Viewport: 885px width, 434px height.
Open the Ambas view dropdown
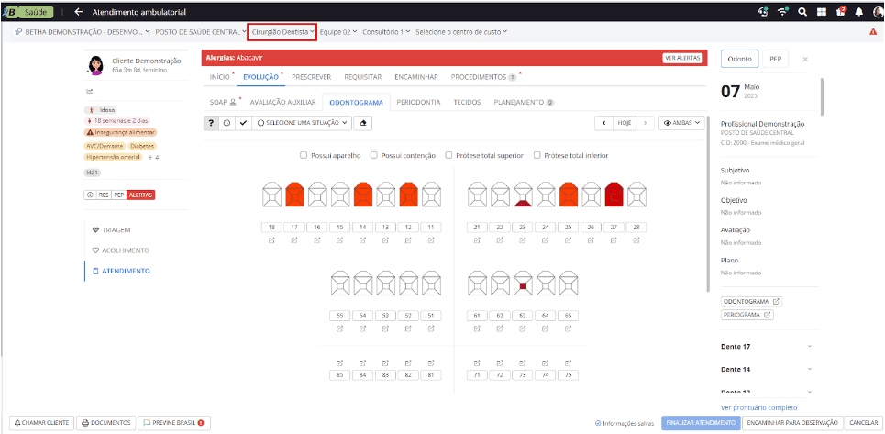pos(681,122)
